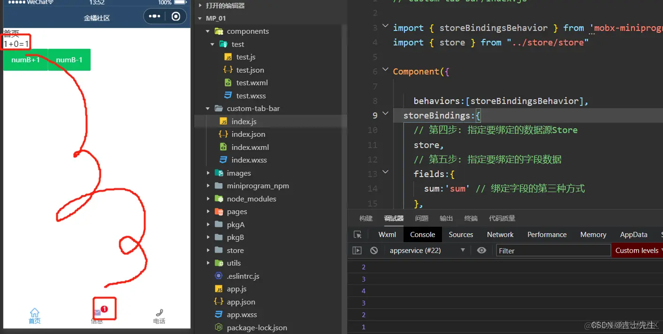663x334 pixels.
Task: Fold the Component block at line 6
Action: click(385, 70)
